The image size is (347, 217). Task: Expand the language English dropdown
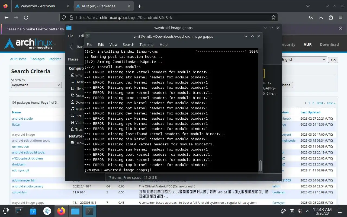pyautogui.click(x=304, y=59)
